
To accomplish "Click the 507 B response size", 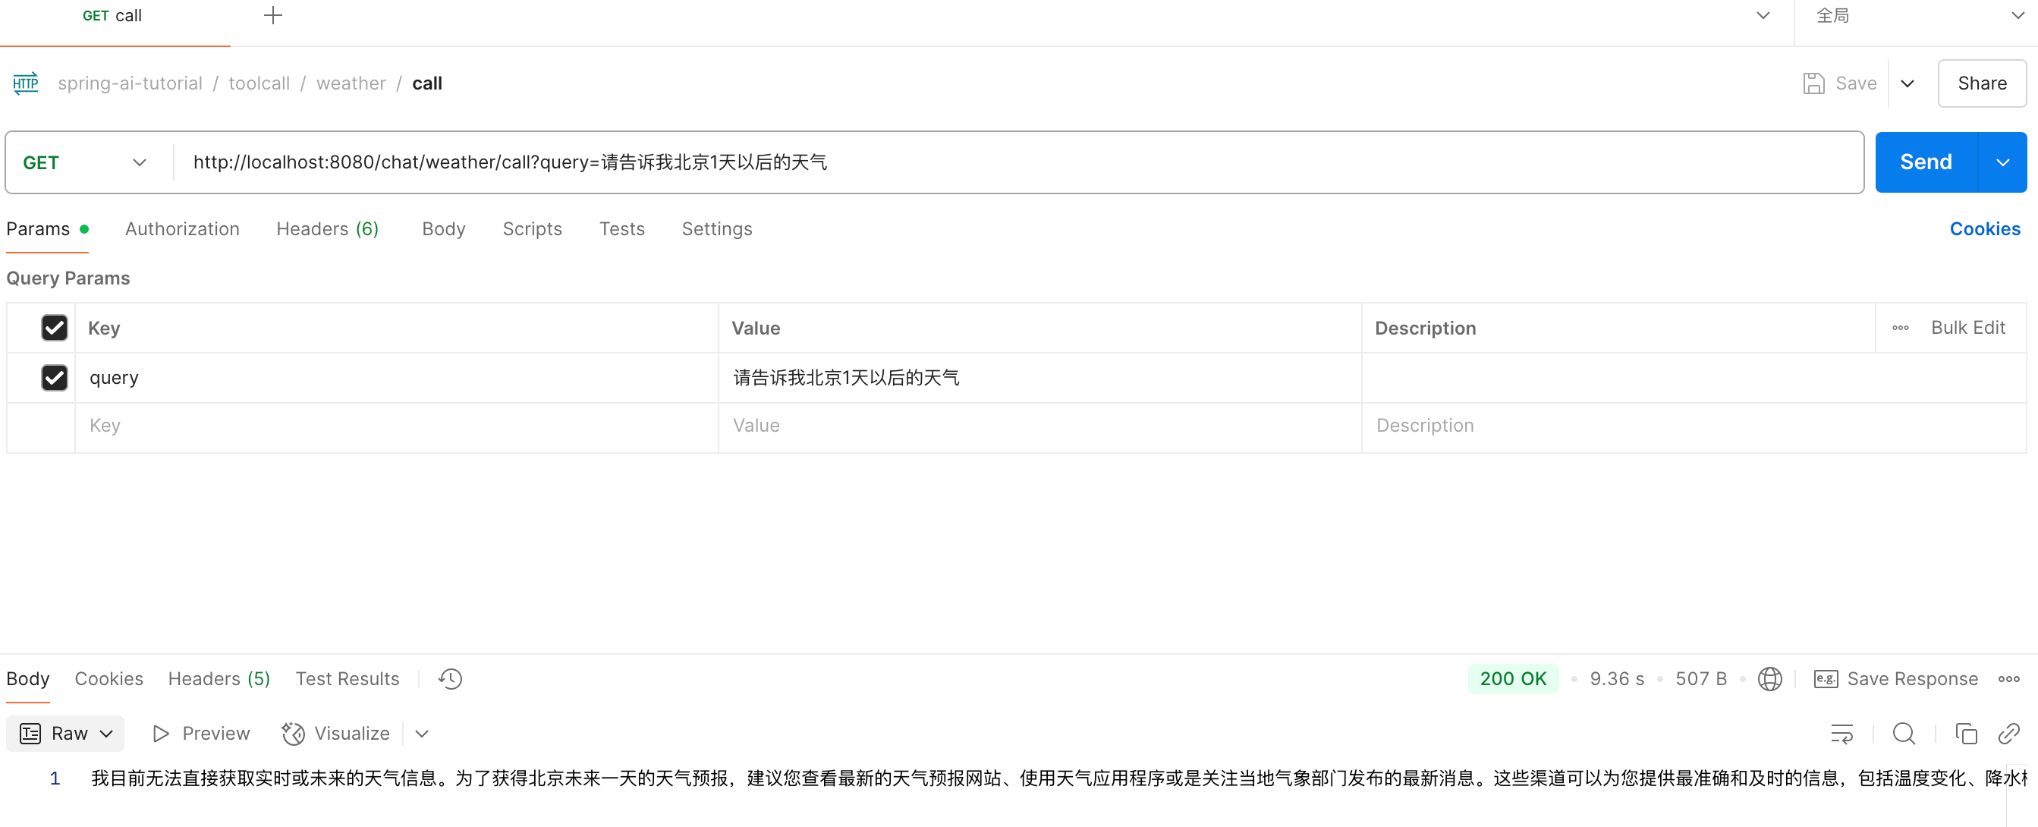I will (x=1701, y=679).
